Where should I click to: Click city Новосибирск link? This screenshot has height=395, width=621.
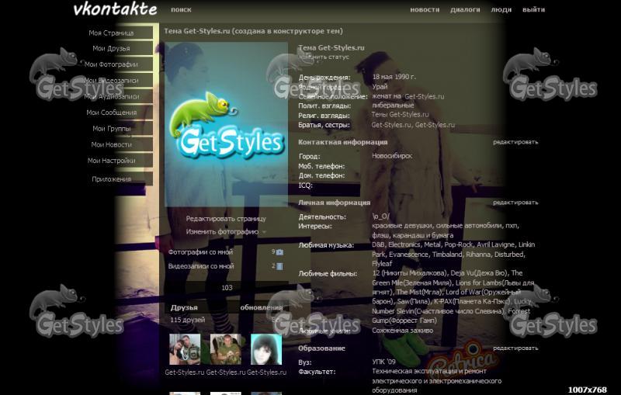coord(392,156)
